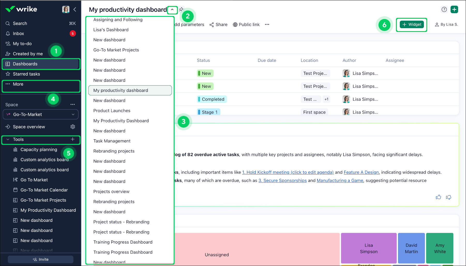Open Space overview settings gear
The image size is (466, 266).
(x=73, y=127)
